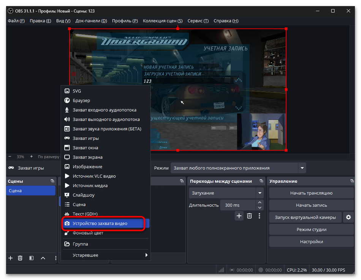Click the CPU: 2.2% status text
Viewport: 361px width, 280px height.
296,270
